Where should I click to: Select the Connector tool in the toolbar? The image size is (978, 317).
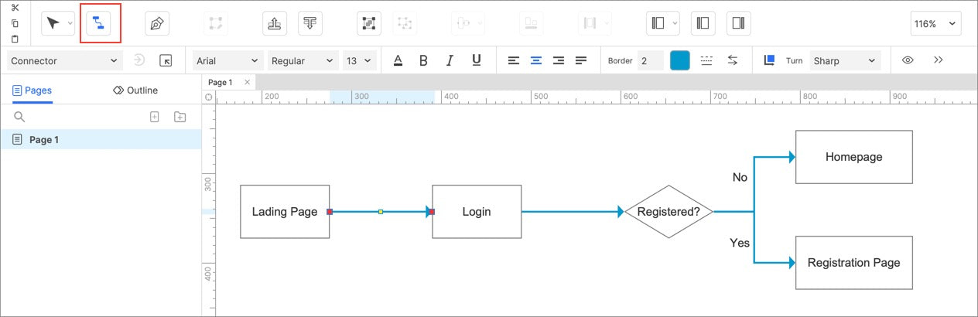click(98, 23)
